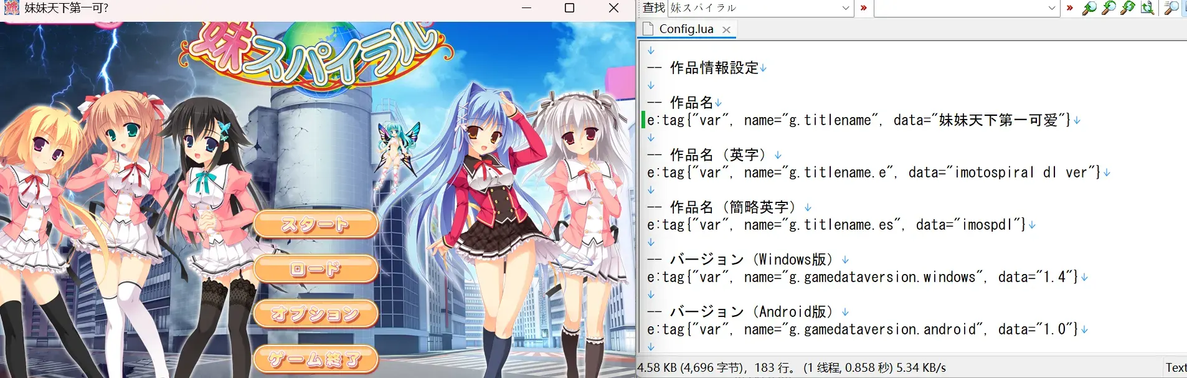Image resolution: width=1187 pixels, height=378 pixels.
Task: Open the オプション (Options) menu button
Action: coord(316,314)
